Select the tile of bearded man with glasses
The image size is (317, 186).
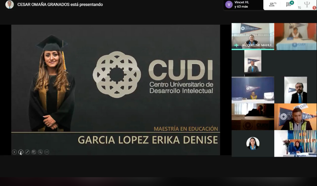point(295,90)
